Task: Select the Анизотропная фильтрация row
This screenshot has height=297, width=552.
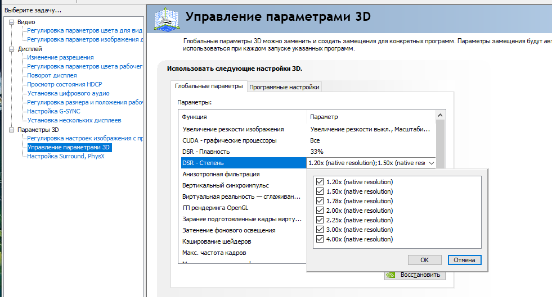Action: (x=244, y=174)
